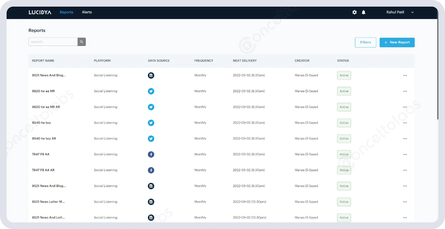This screenshot has width=445, height=229.
Task: Click the search magnifier icon
Action: pyautogui.click(x=81, y=42)
